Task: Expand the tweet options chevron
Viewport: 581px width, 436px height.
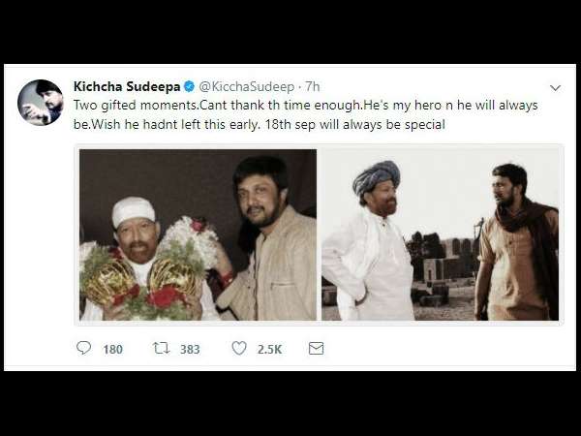Action: coord(555,87)
